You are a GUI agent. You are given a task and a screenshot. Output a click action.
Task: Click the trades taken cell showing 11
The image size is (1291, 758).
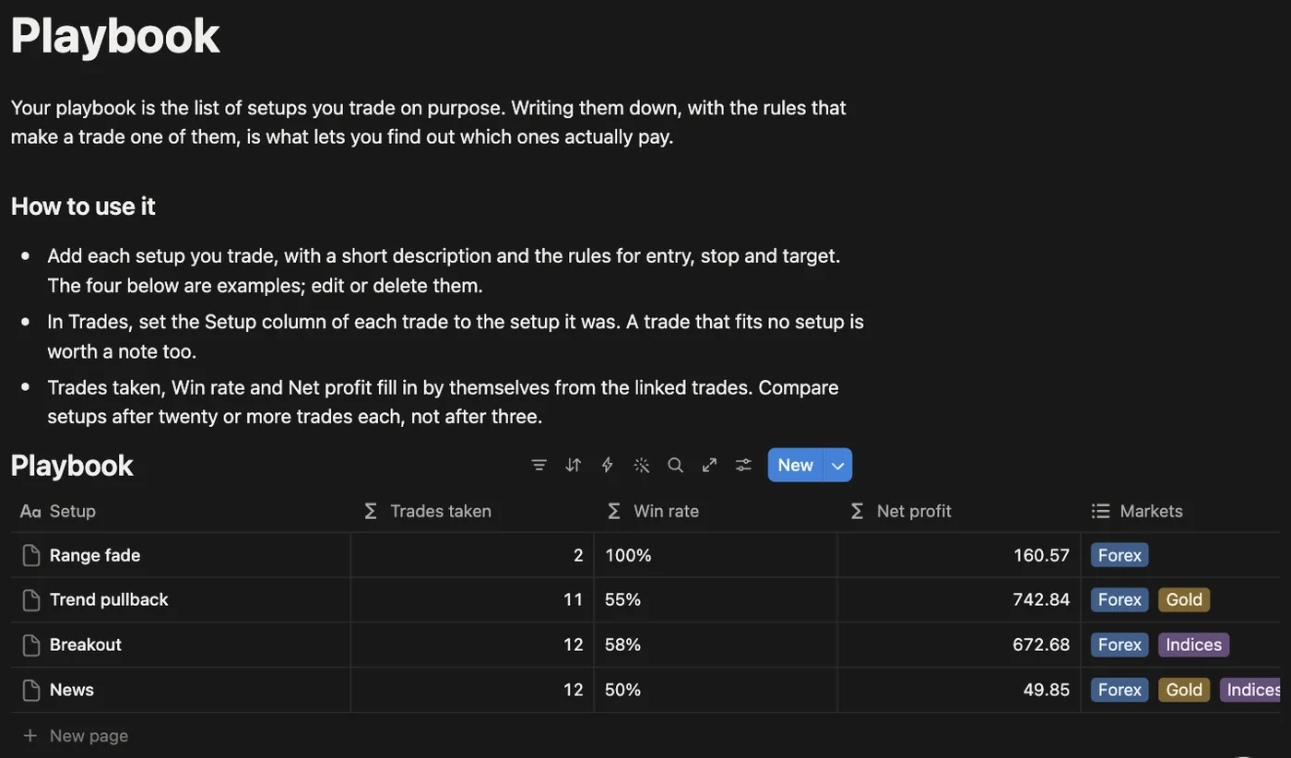pos(472,599)
